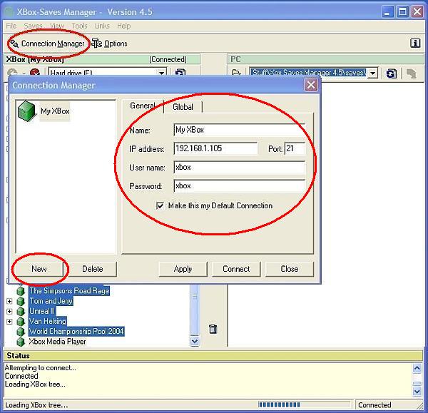Click the loading progress bar
The image size is (428, 413).
pyautogui.click(x=305, y=404)
